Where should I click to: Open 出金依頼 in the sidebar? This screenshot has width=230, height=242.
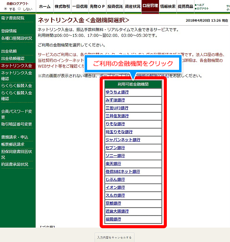pyautogui.click(x=9, y=51)
